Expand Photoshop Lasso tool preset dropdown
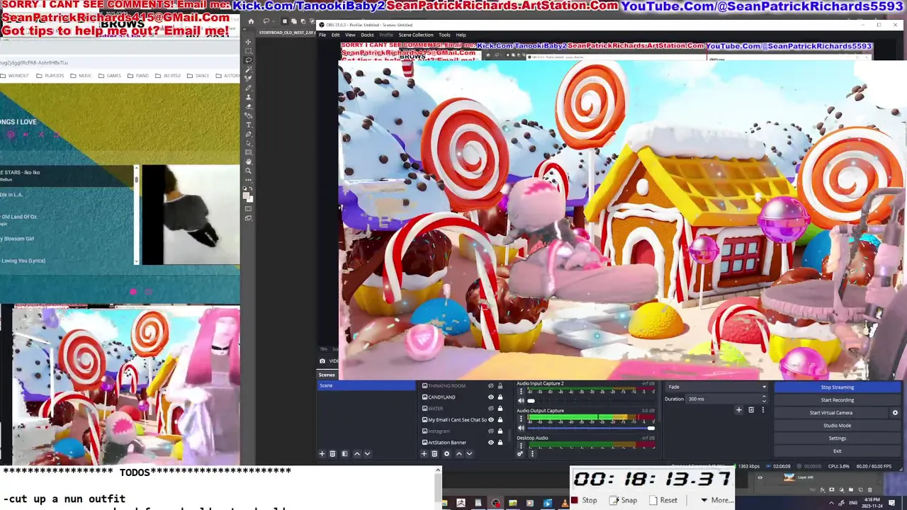907x510 pixels. tap(274, 21)
